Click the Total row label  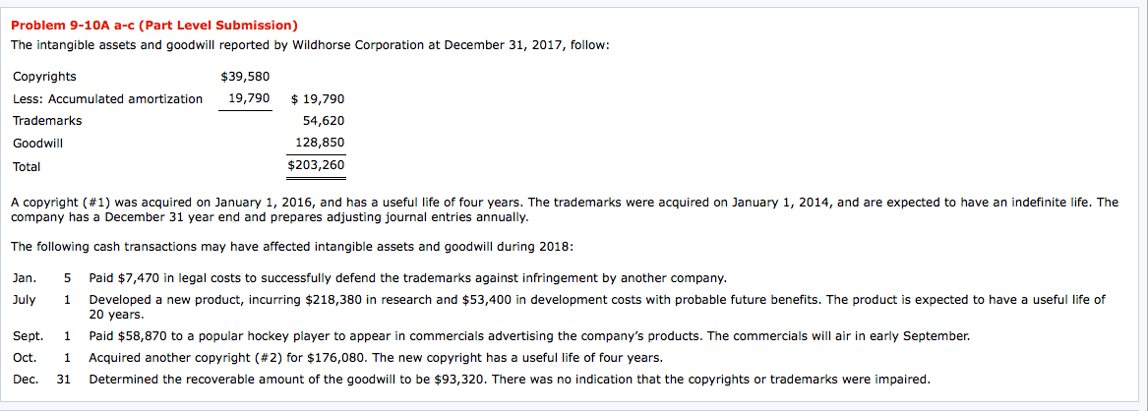click(x=28, y=166)
